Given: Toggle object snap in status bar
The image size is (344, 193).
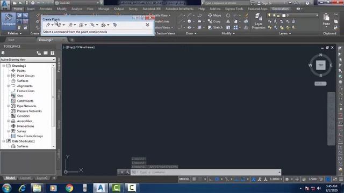Looking at the screenshot, I should [x=243, y=179].
